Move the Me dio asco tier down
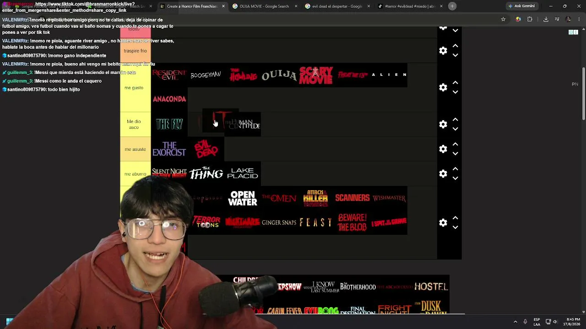Image resolution: width=586 pixels, height=329 pixels. (455, 129)
